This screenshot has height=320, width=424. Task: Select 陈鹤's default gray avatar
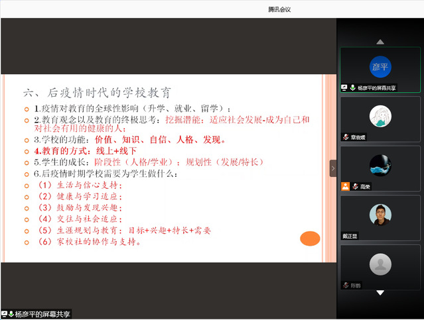[x=380, y=265]
